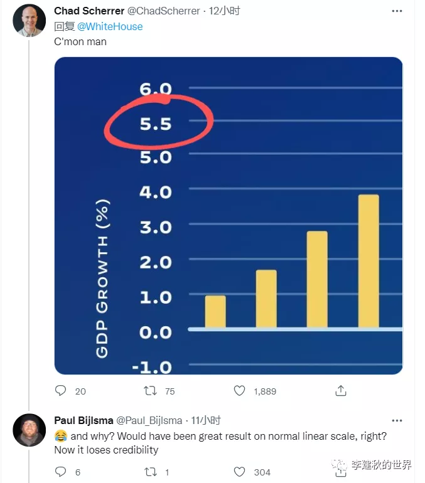This screenshot has width=425, height=483.
Task: Open more options for Paul's tweet
Action: (x=397, y=420)
